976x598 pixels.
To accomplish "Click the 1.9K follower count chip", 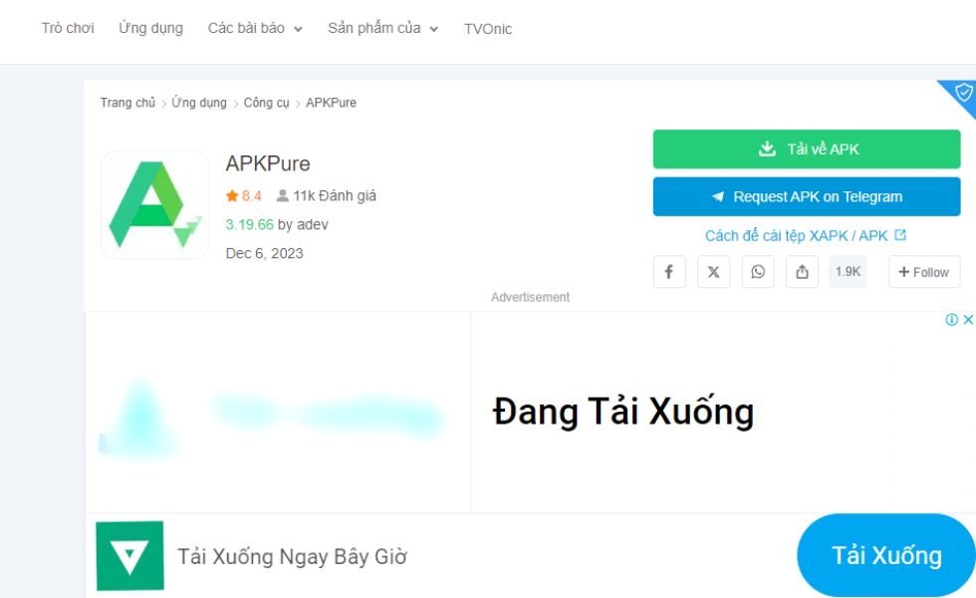I will tap(848, 271).
